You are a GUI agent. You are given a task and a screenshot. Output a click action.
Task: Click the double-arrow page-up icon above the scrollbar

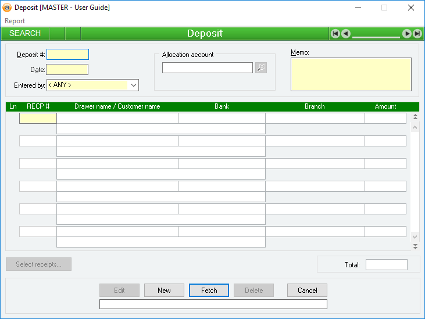415,117
